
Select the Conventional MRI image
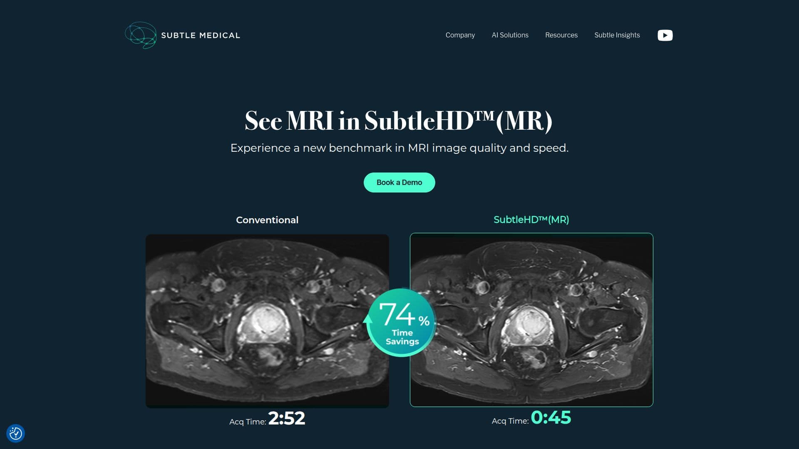pos(267,321)
